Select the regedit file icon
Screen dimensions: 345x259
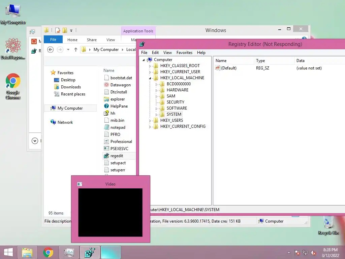click(106, 156)
